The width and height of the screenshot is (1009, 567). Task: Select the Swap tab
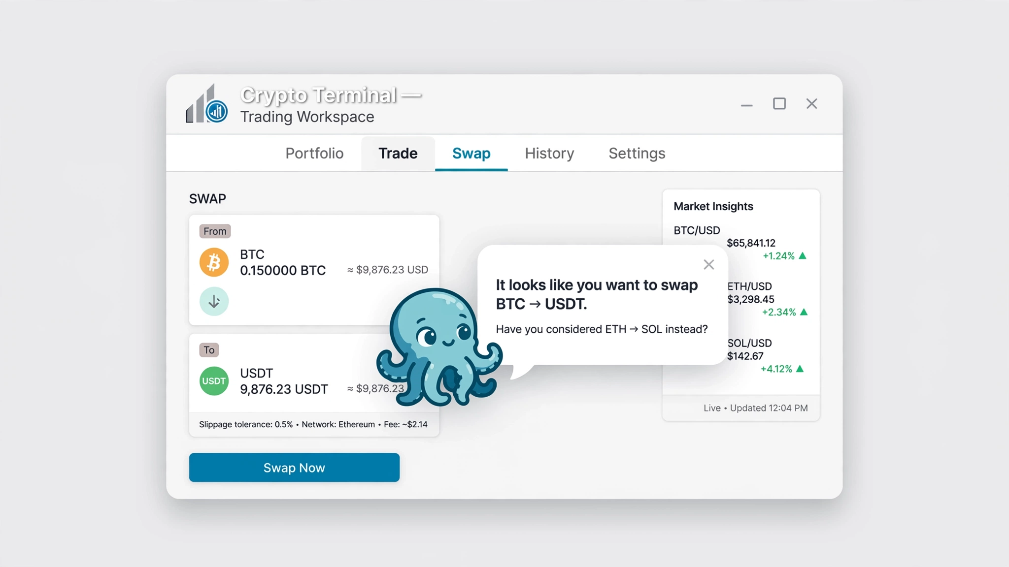coord(471,154)
